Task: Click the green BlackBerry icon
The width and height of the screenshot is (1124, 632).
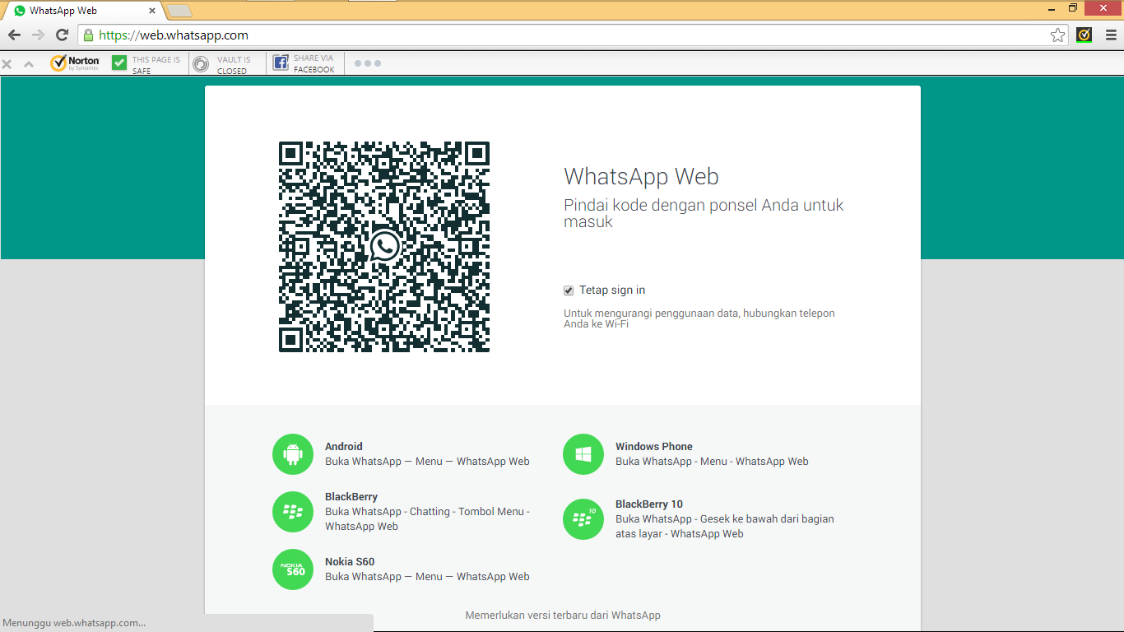Action: (x=293, y=512)
